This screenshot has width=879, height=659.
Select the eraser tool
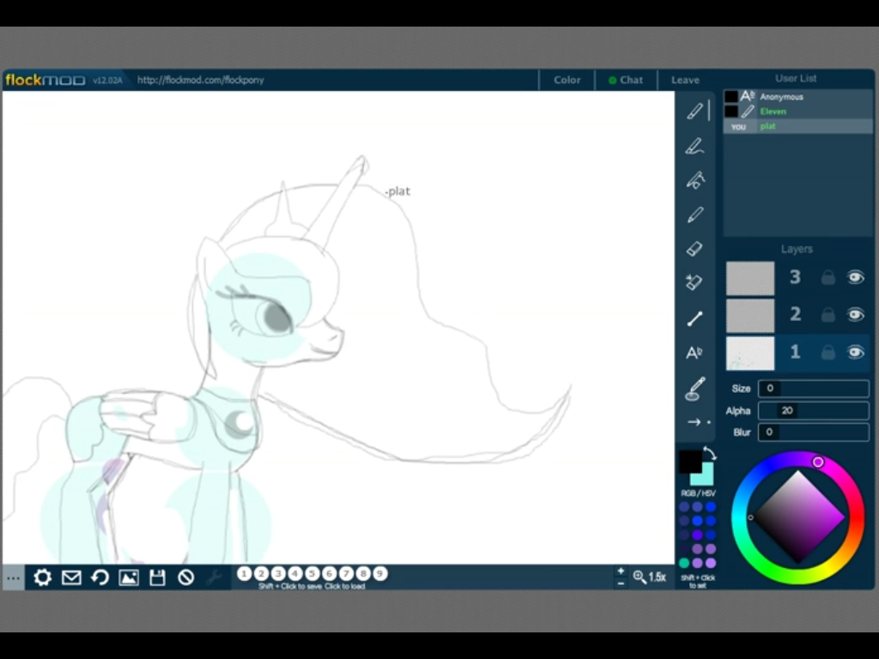pyautogui.click(x=694, y=249)
